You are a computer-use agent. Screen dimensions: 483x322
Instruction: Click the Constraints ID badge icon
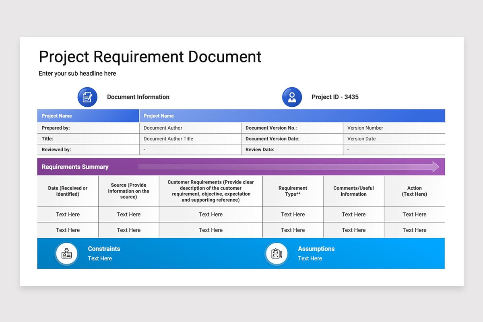(66, 254)
